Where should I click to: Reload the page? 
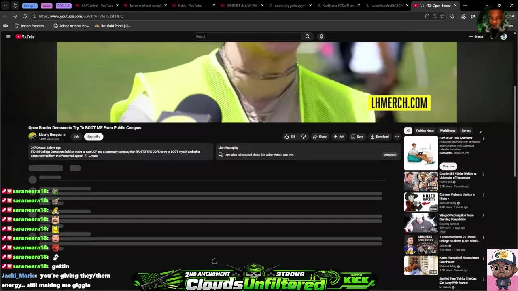(x=25, y=16)
